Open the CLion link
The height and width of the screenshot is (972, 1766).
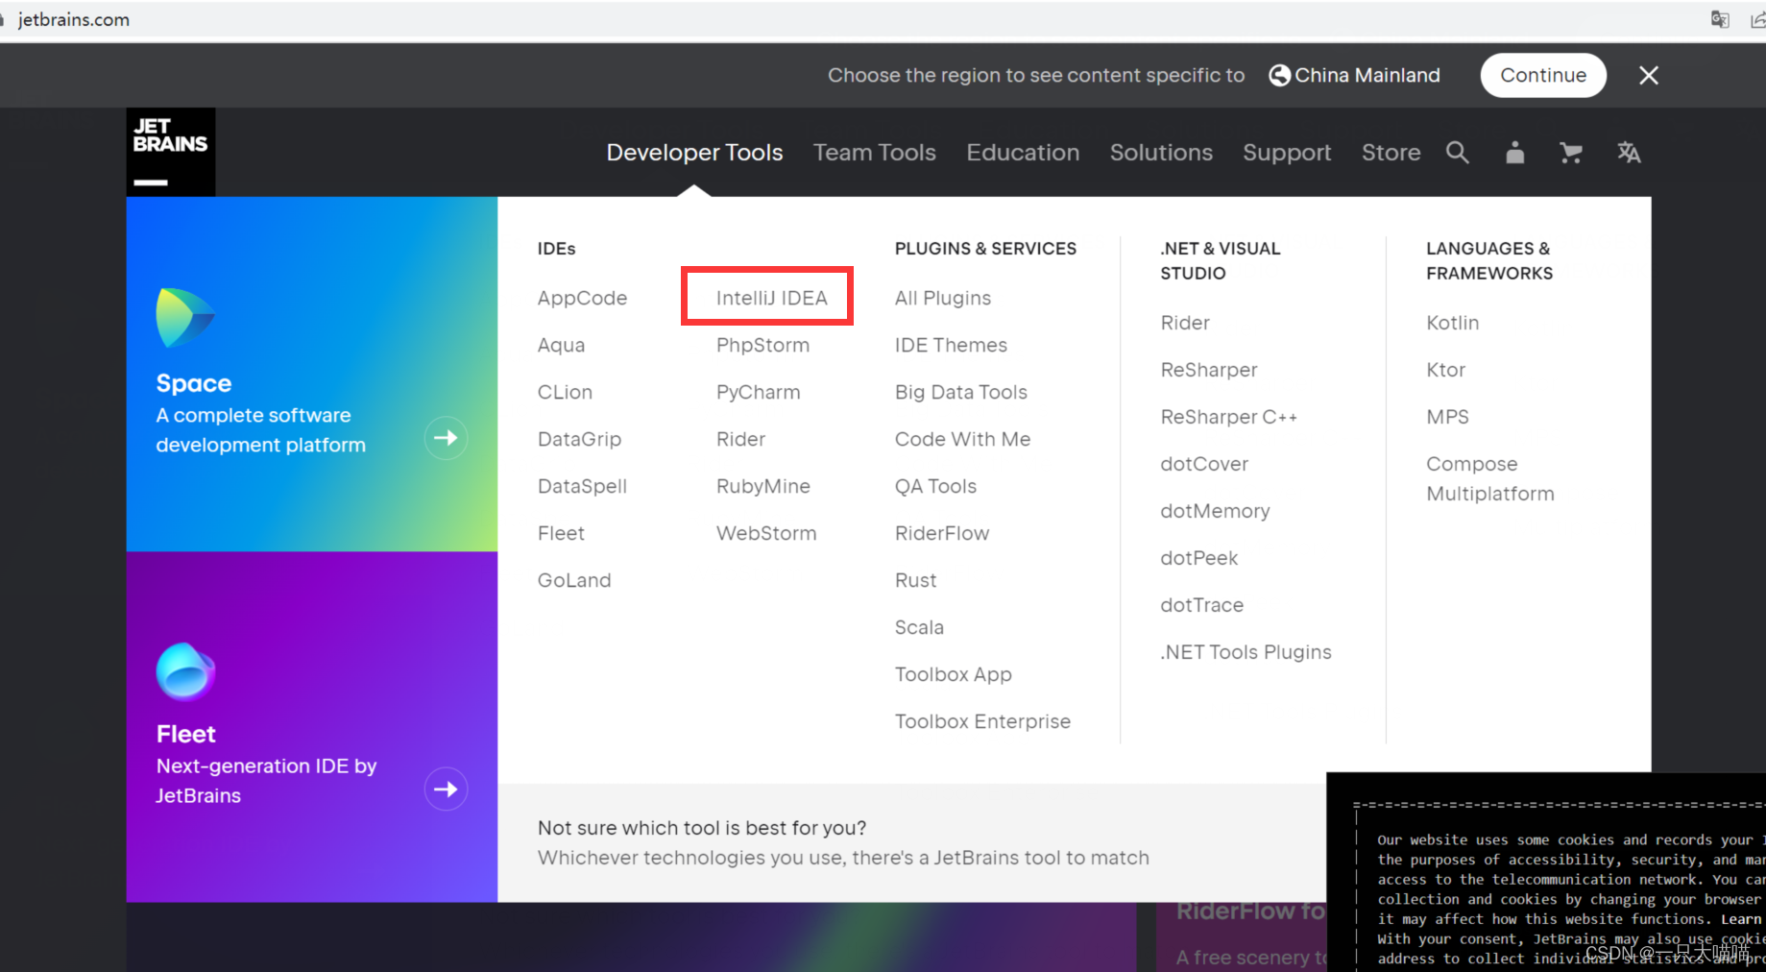[x=565, y=392]
